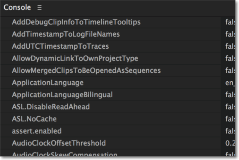Toggle the ASL.NoCache false value
Viewport: 239px width, 160px height.
[x=230, y=119]
